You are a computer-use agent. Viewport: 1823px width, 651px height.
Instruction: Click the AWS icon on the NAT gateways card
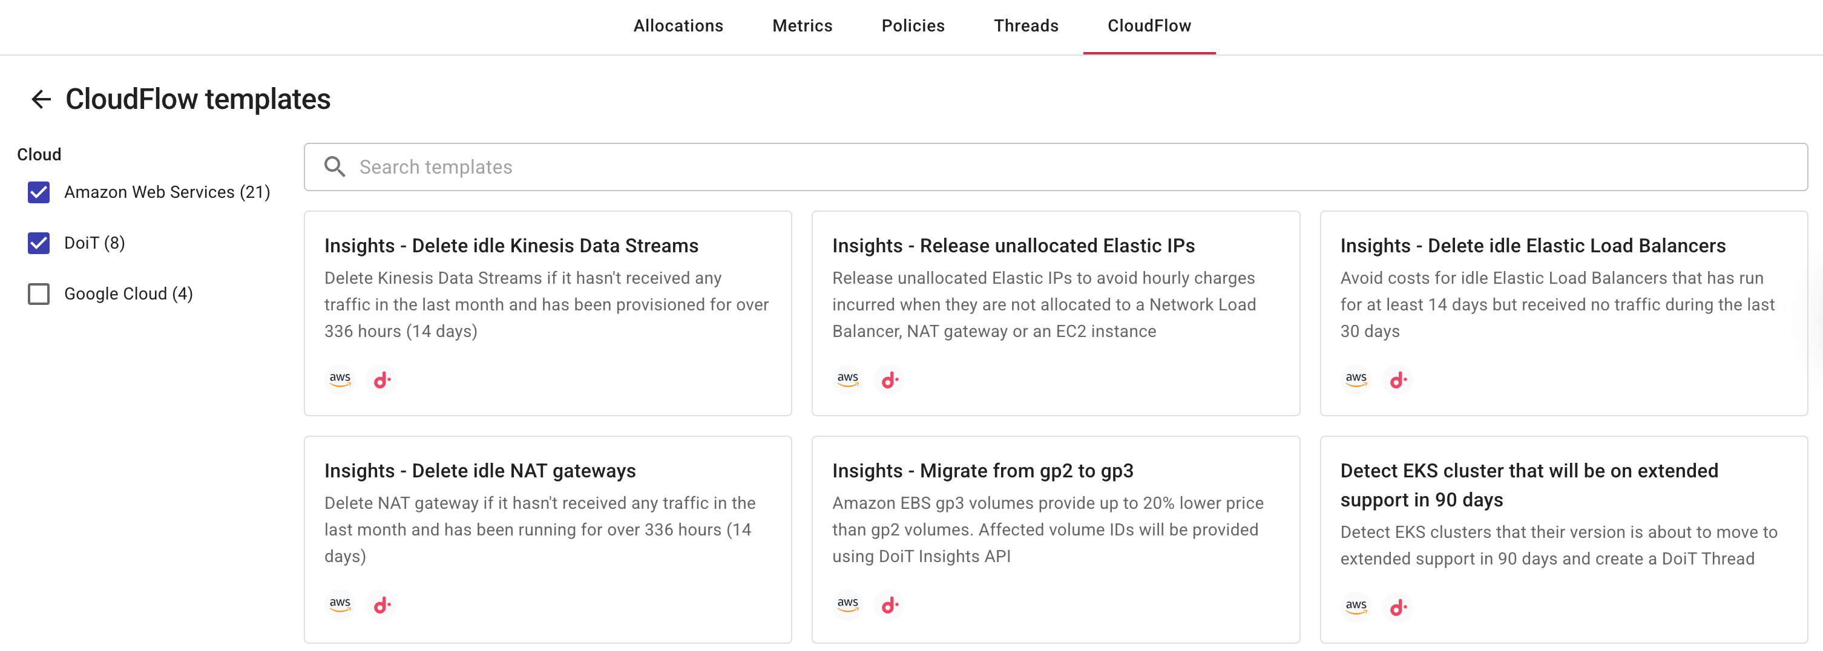(x=339, y=605)
